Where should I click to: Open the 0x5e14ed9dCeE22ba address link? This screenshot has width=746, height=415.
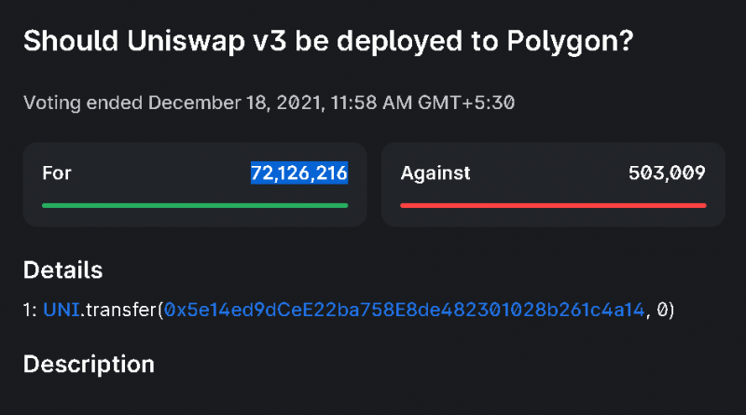tap(404, 311)
